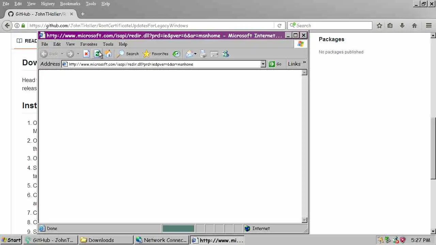Screen dimensions: 436x245
Task: Switch to Downloads folder taskbar button
Action: [x=106, y=240]
